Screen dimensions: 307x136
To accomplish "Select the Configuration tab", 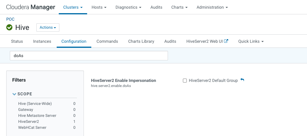I will 74,42.
